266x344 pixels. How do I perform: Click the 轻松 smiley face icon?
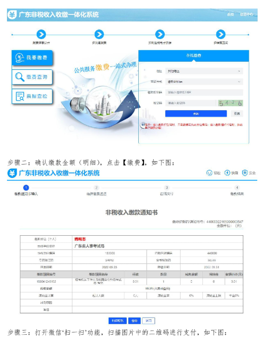[x=209, y=173]
